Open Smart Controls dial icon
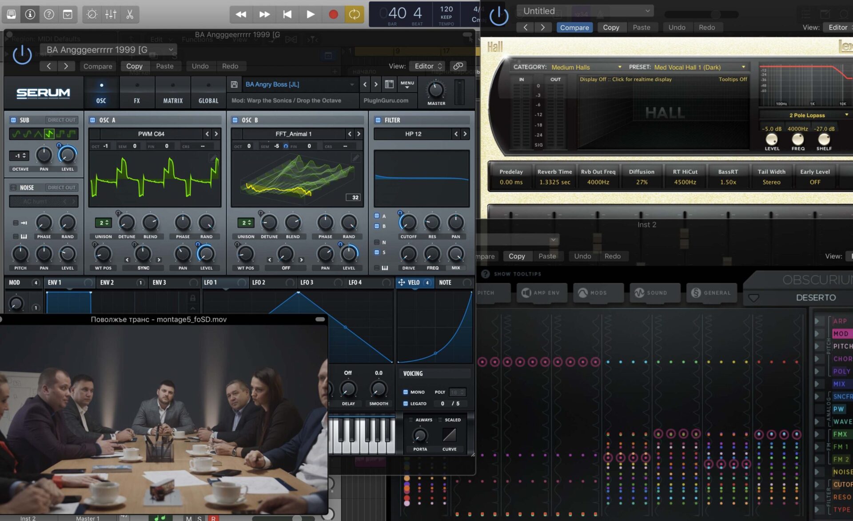The height and width of the screenshot is (521, 853). [92, 14]
